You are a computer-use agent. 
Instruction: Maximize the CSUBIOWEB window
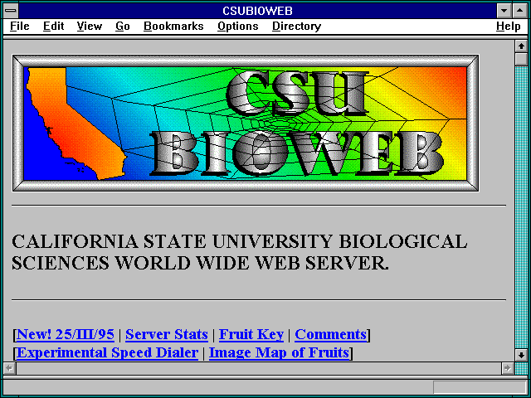[x=519, y=11]
